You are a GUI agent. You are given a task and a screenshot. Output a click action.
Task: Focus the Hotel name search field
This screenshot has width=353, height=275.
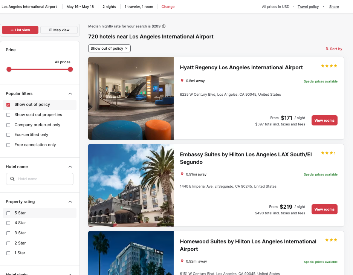point(40,179)
